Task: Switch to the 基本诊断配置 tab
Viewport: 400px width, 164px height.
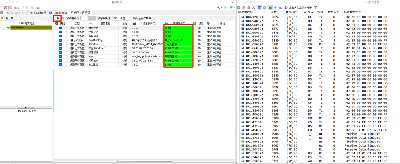Action: (x=36, y=13)
